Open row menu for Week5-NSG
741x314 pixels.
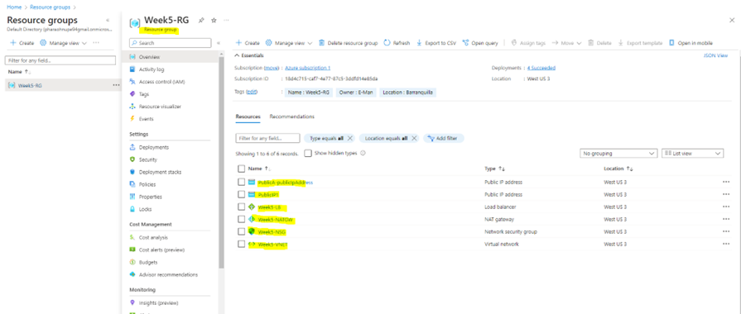tap(726, 232)
